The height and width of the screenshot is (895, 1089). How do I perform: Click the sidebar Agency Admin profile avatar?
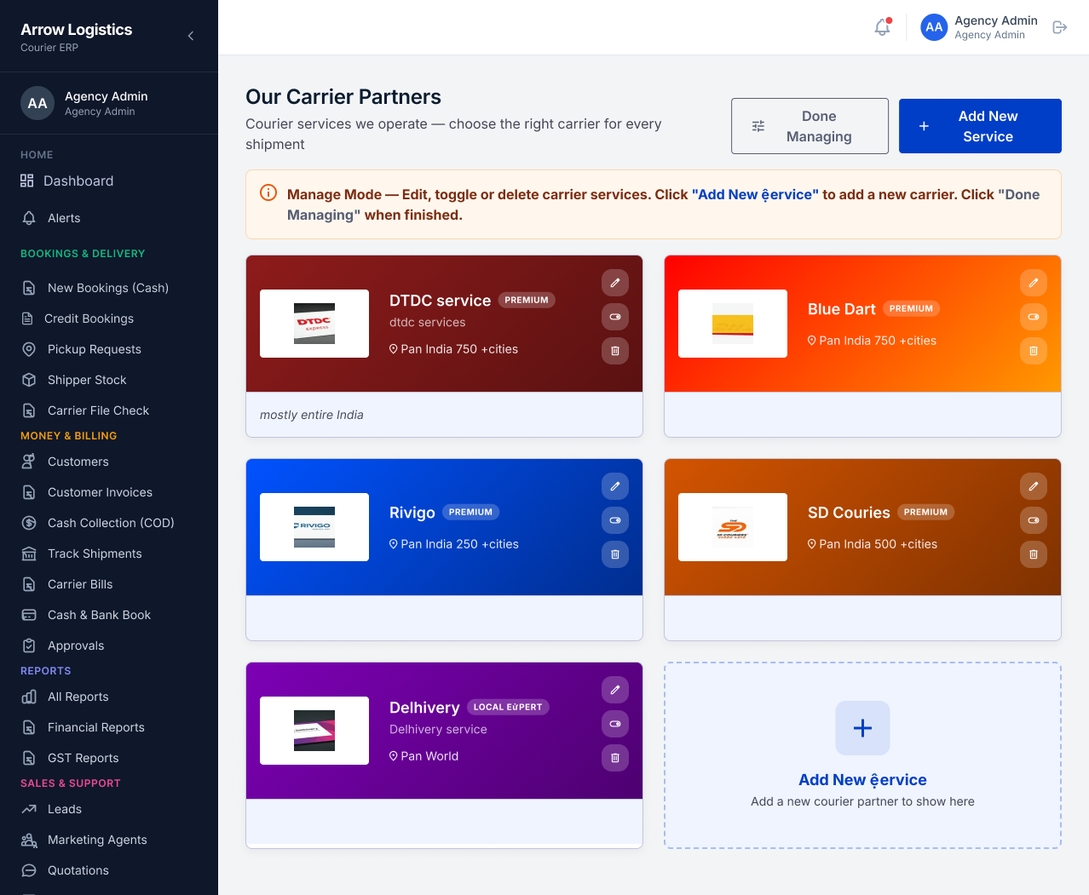(x=37, y=103)
